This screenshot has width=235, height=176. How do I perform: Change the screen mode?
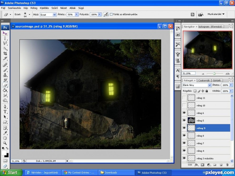tap(5, 166)
